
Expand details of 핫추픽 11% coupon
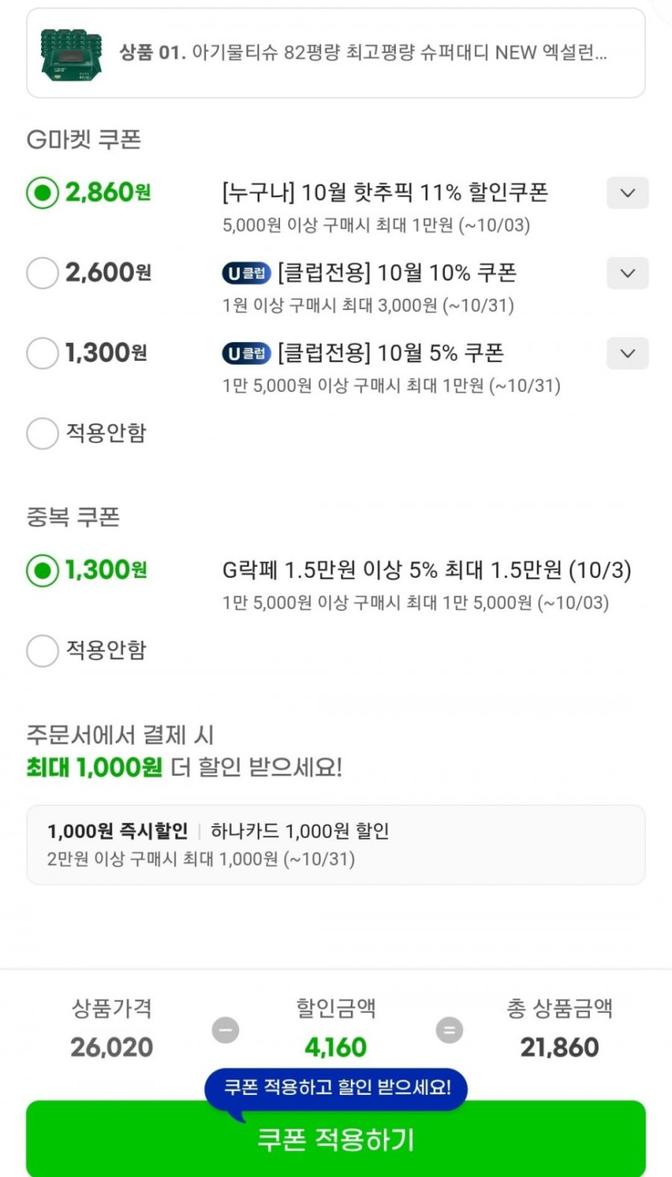point(627,193)
